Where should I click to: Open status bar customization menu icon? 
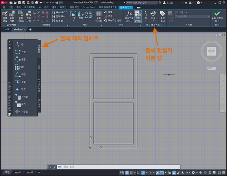pos(224,172)
